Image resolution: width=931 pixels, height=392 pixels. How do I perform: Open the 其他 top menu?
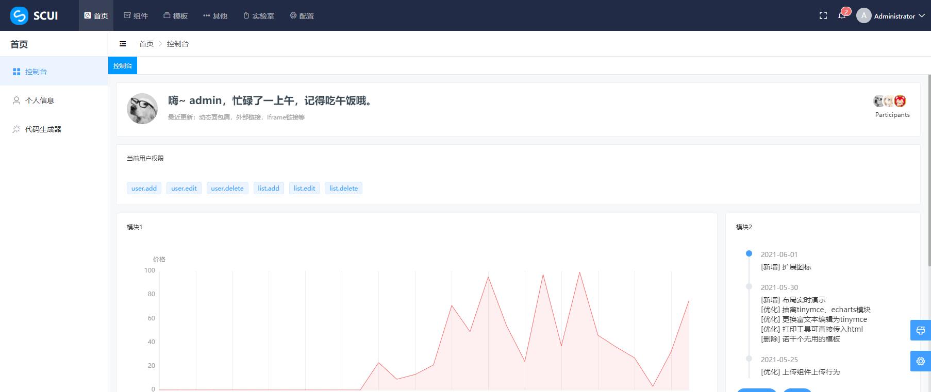(x=215, y=16)
